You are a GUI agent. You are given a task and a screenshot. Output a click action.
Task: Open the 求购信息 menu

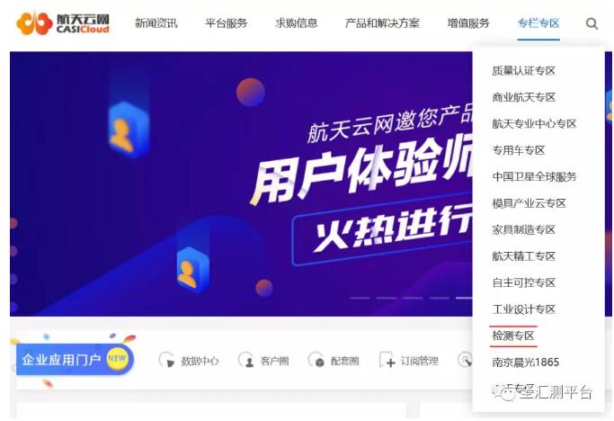297,23
